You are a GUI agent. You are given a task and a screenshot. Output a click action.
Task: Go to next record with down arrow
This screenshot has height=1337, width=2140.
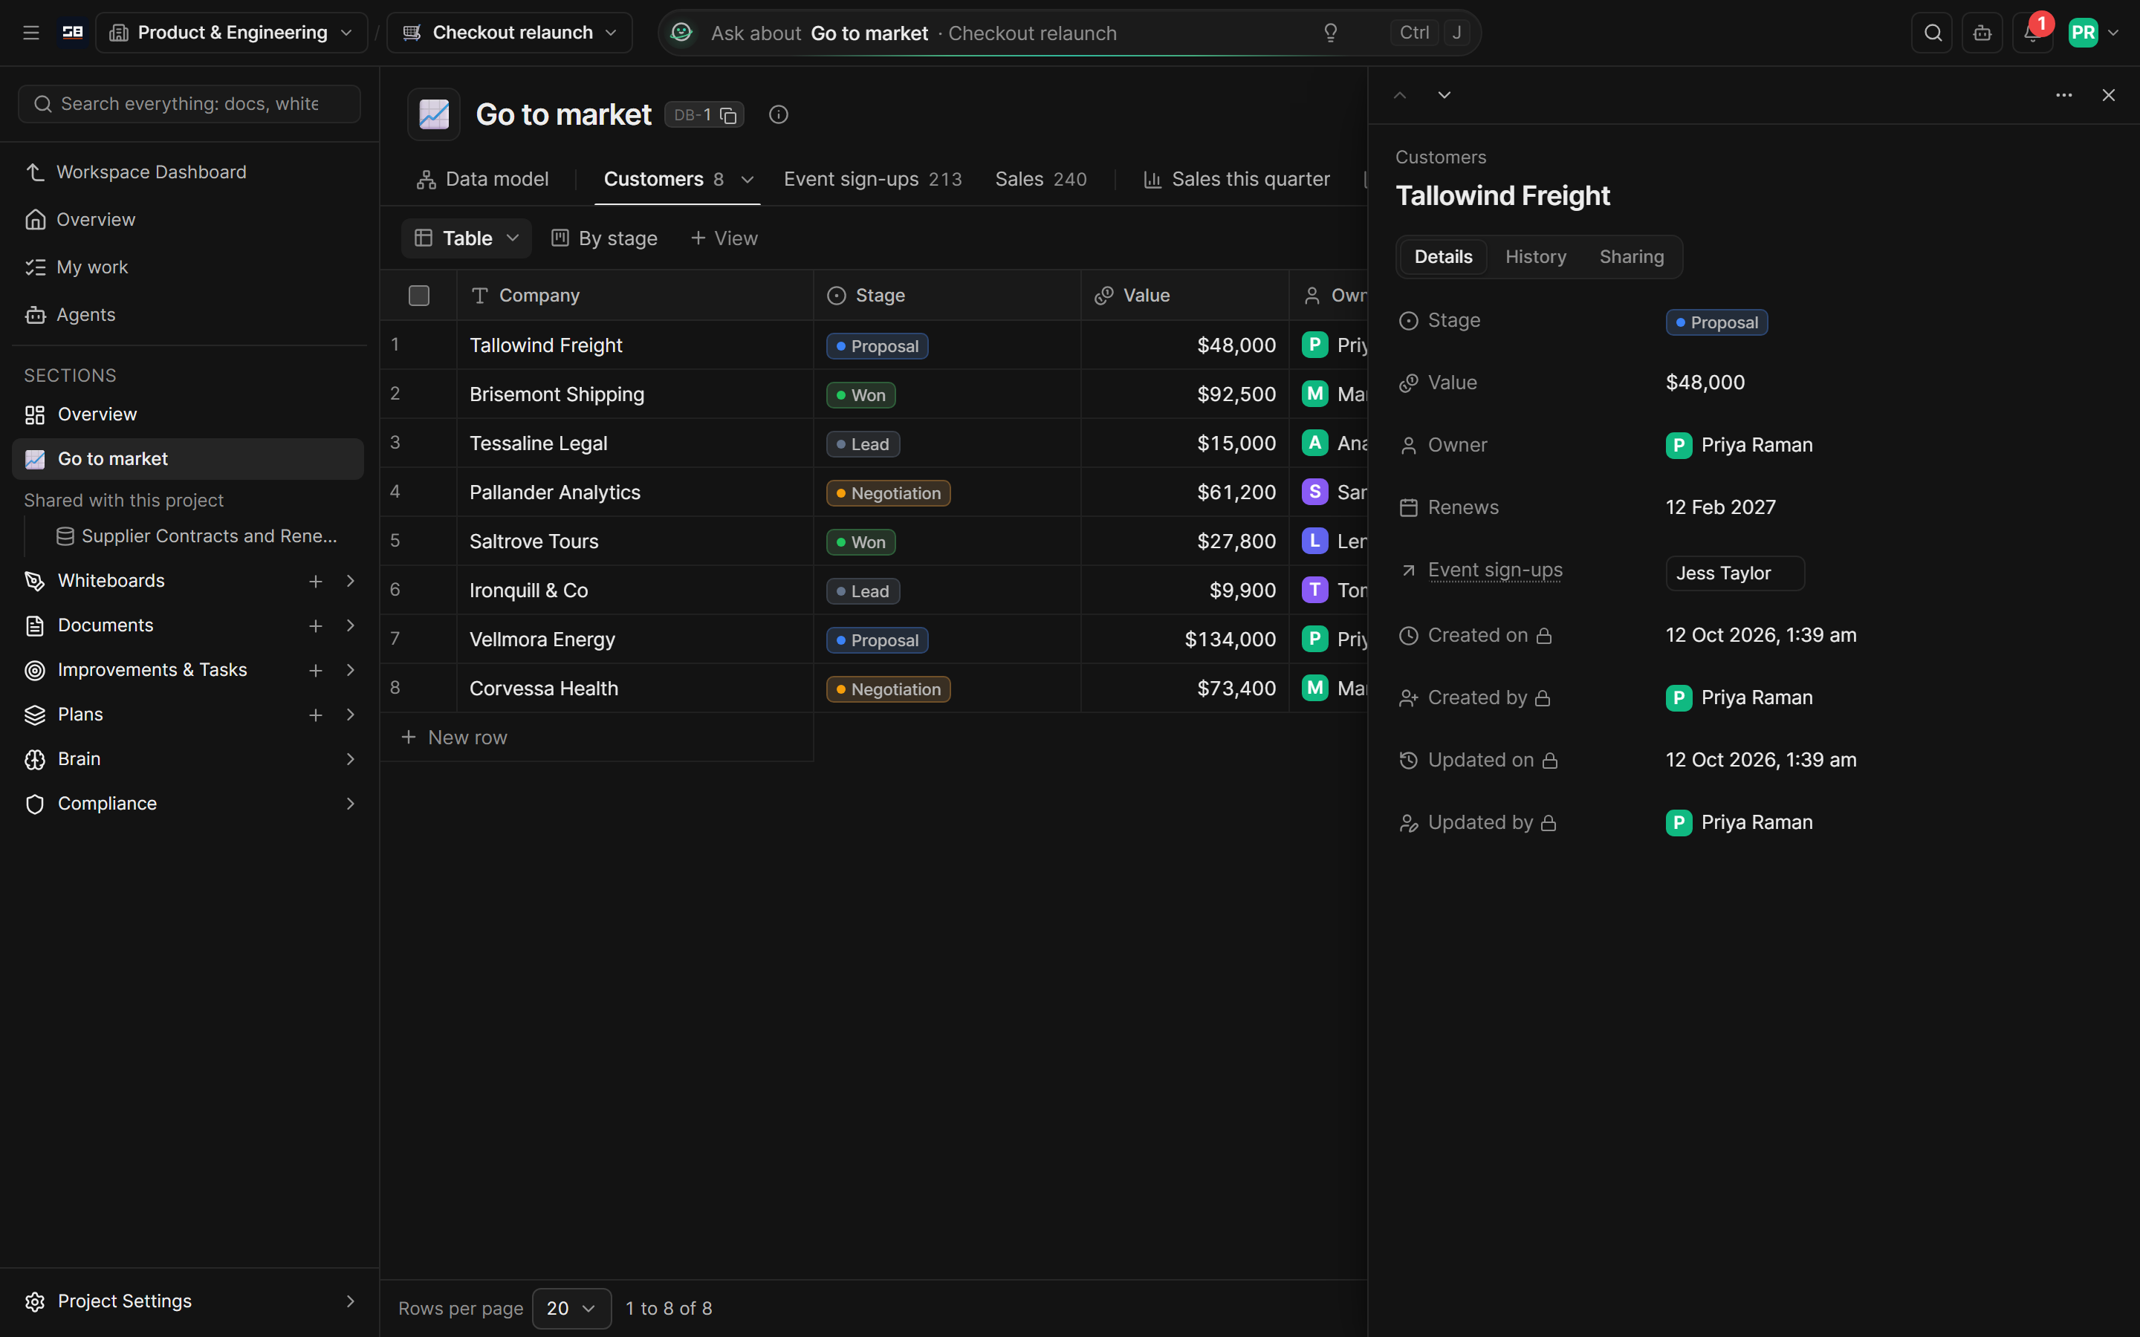(x=1444, y=96)
